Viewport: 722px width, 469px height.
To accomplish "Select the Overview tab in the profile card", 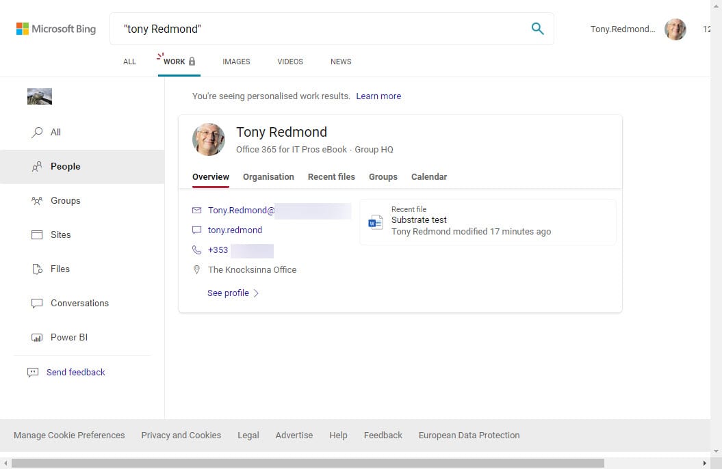I will click(x=210, y=177).
